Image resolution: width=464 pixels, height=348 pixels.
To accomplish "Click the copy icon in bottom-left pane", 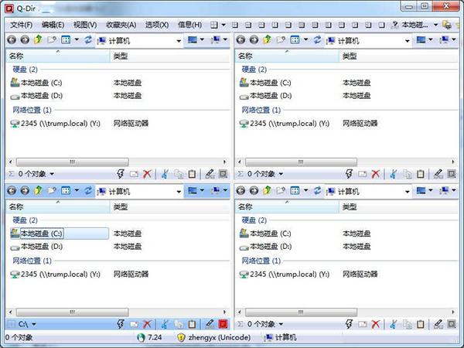I will coord(179,324).
